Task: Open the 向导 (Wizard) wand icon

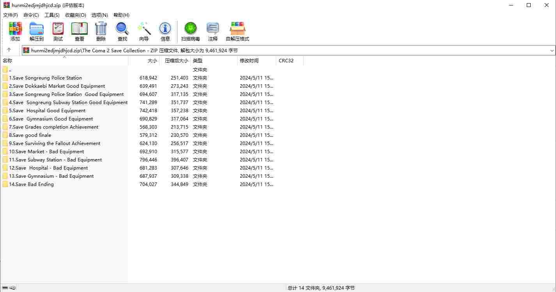Action: (144, 32)
